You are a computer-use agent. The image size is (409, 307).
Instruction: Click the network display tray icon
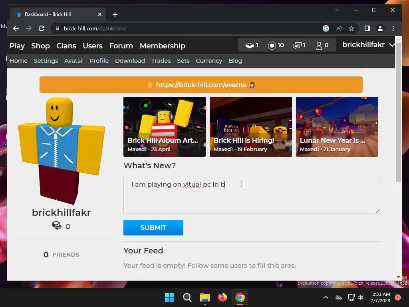pos(351,297)
